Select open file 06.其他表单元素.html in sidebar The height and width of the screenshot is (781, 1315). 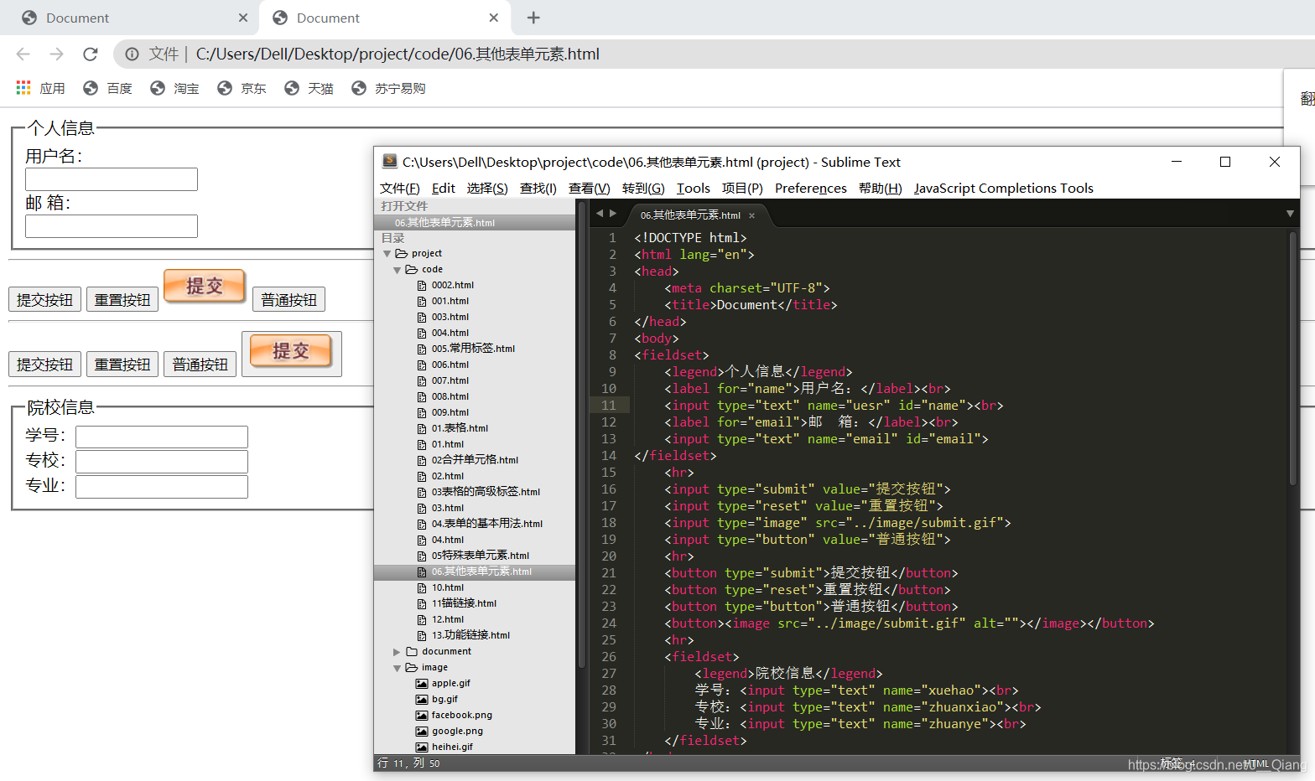[x=475, y=223]
